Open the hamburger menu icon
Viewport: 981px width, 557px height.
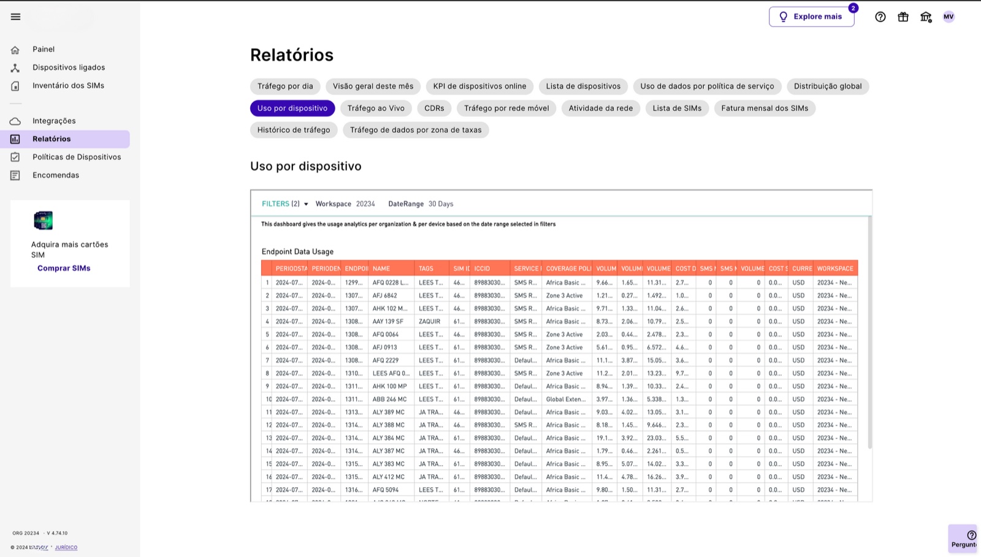click(x=15, y=17)
